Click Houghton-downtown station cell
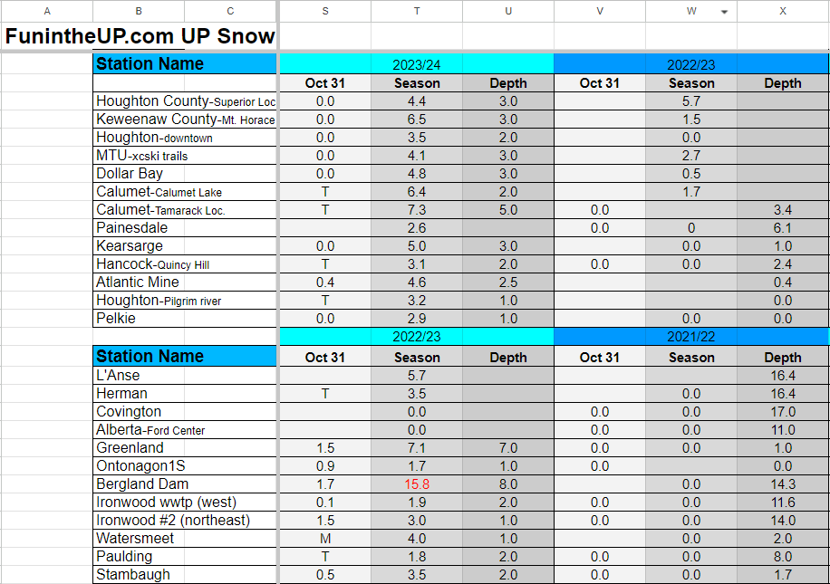The width and height of the screenshot is (830, 584). [x=185, y=138]
